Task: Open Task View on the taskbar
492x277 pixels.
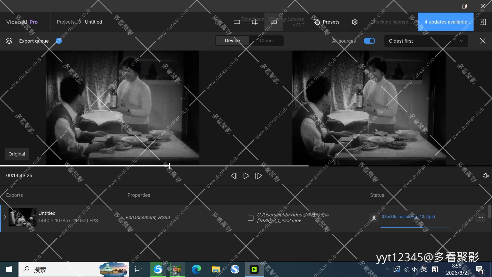Action: tap(138, 269)
